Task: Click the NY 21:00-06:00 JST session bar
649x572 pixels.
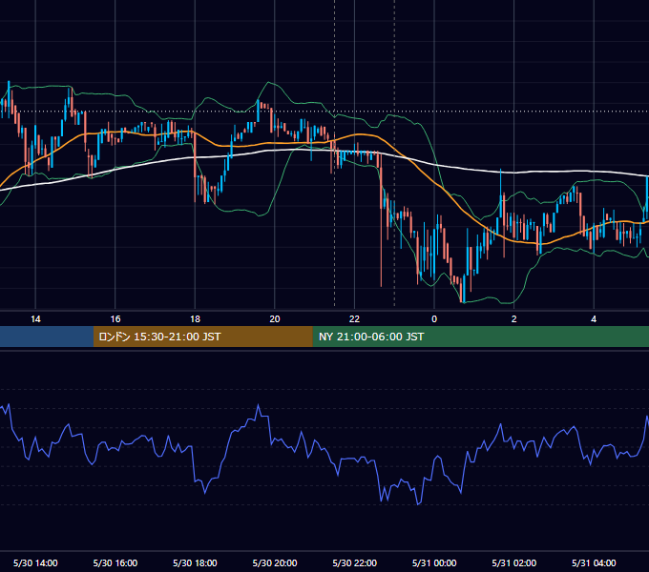Action: (480, 337)
